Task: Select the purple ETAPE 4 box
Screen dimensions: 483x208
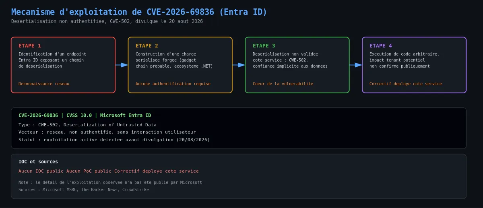Action: point(414,65)
